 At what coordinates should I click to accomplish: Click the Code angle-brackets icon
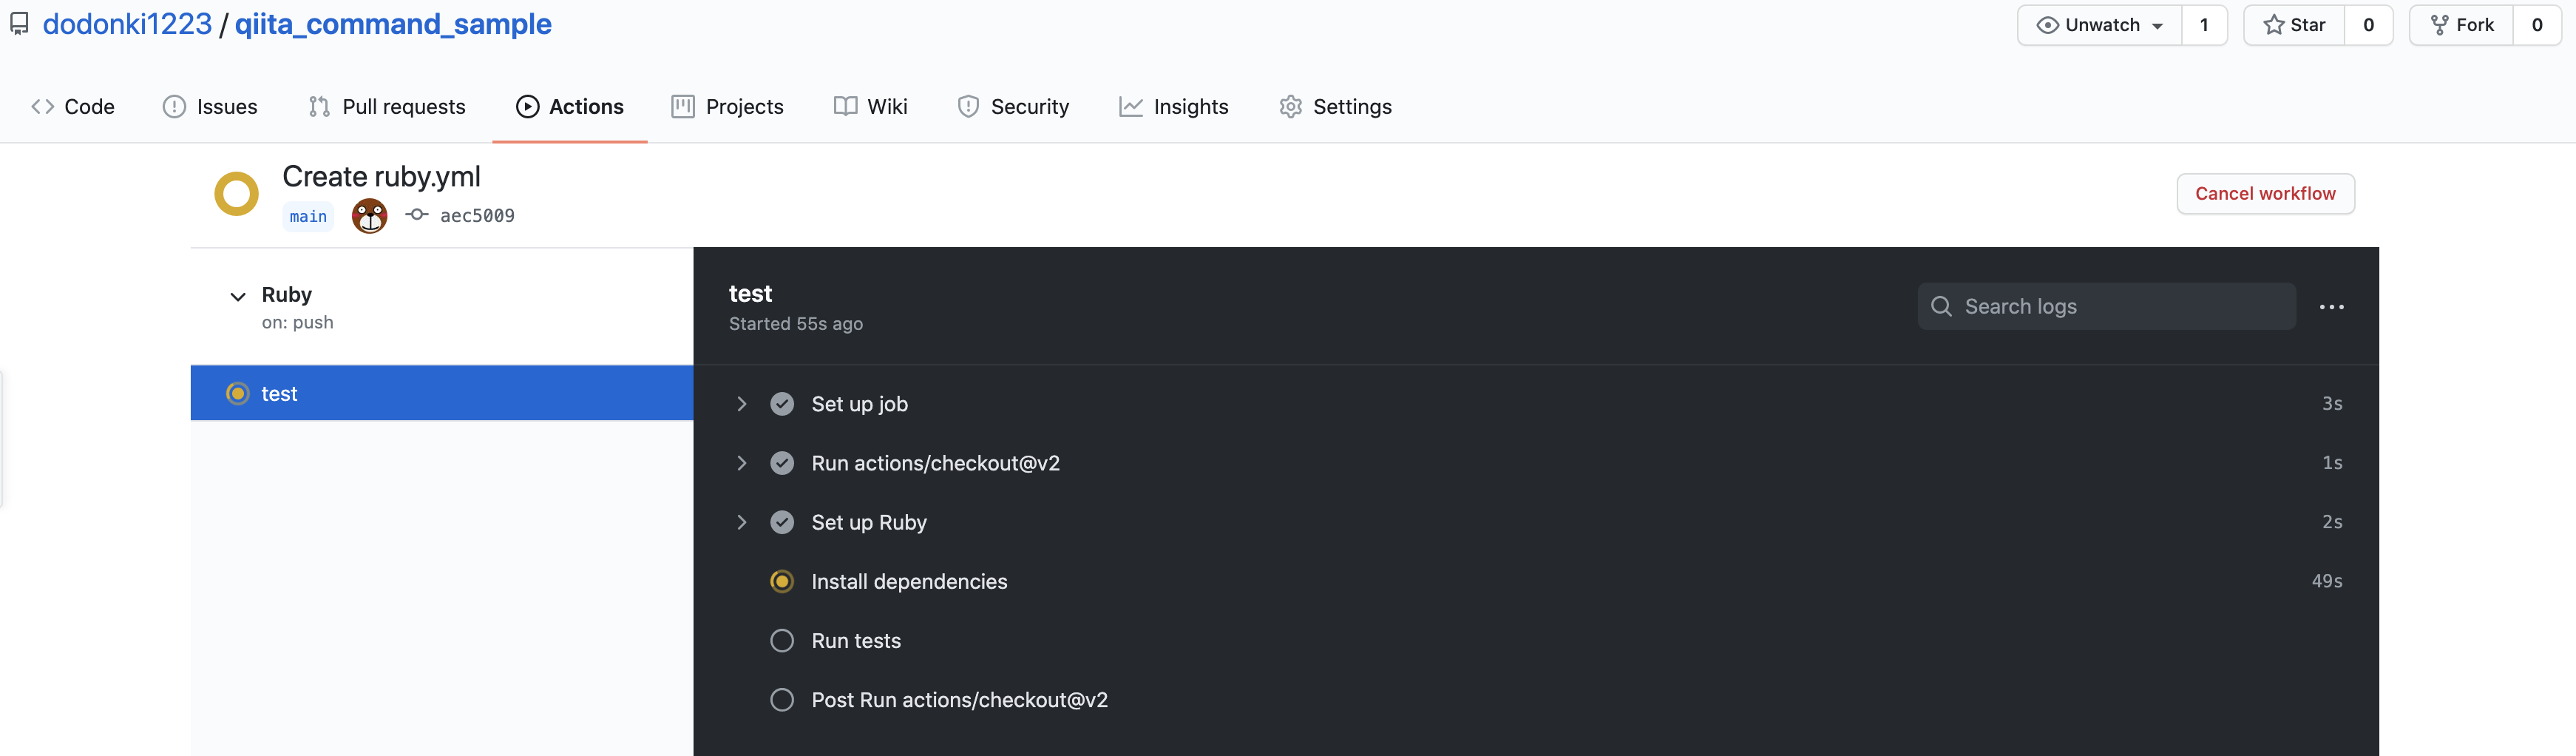(x=42, y=107)
